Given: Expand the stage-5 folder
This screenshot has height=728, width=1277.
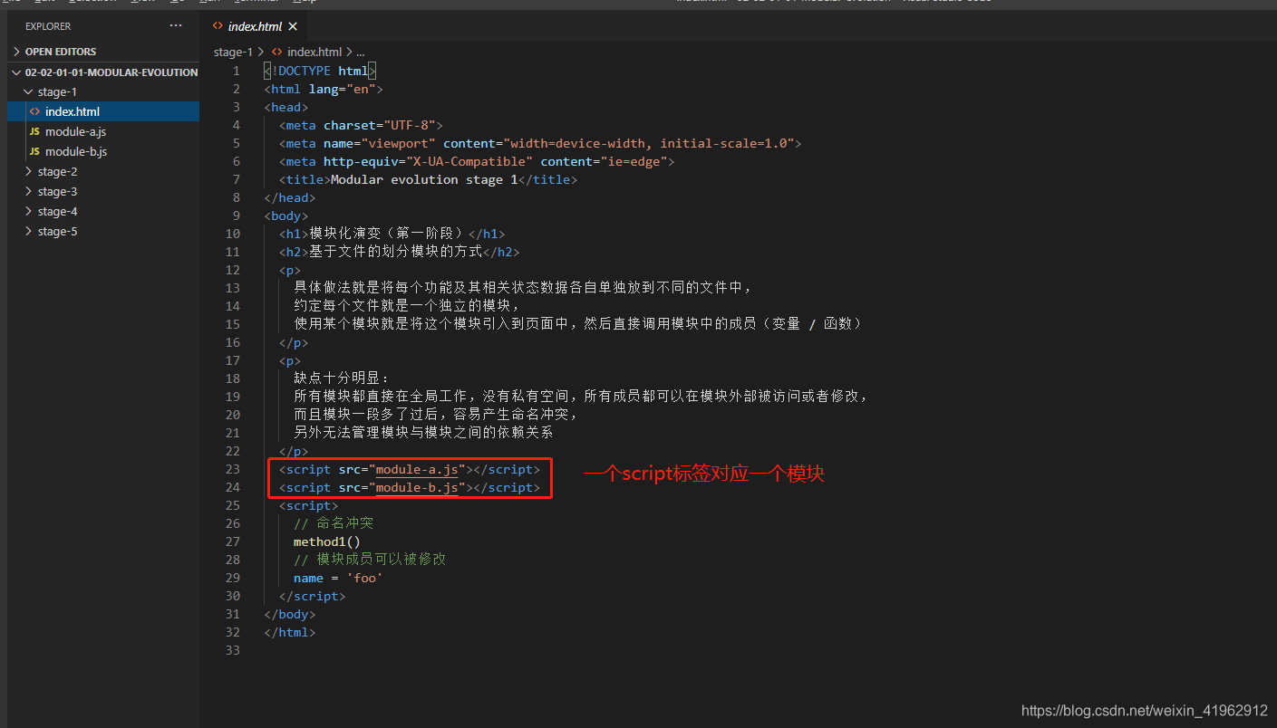Looking at the screenshot, I should [102, 231].
